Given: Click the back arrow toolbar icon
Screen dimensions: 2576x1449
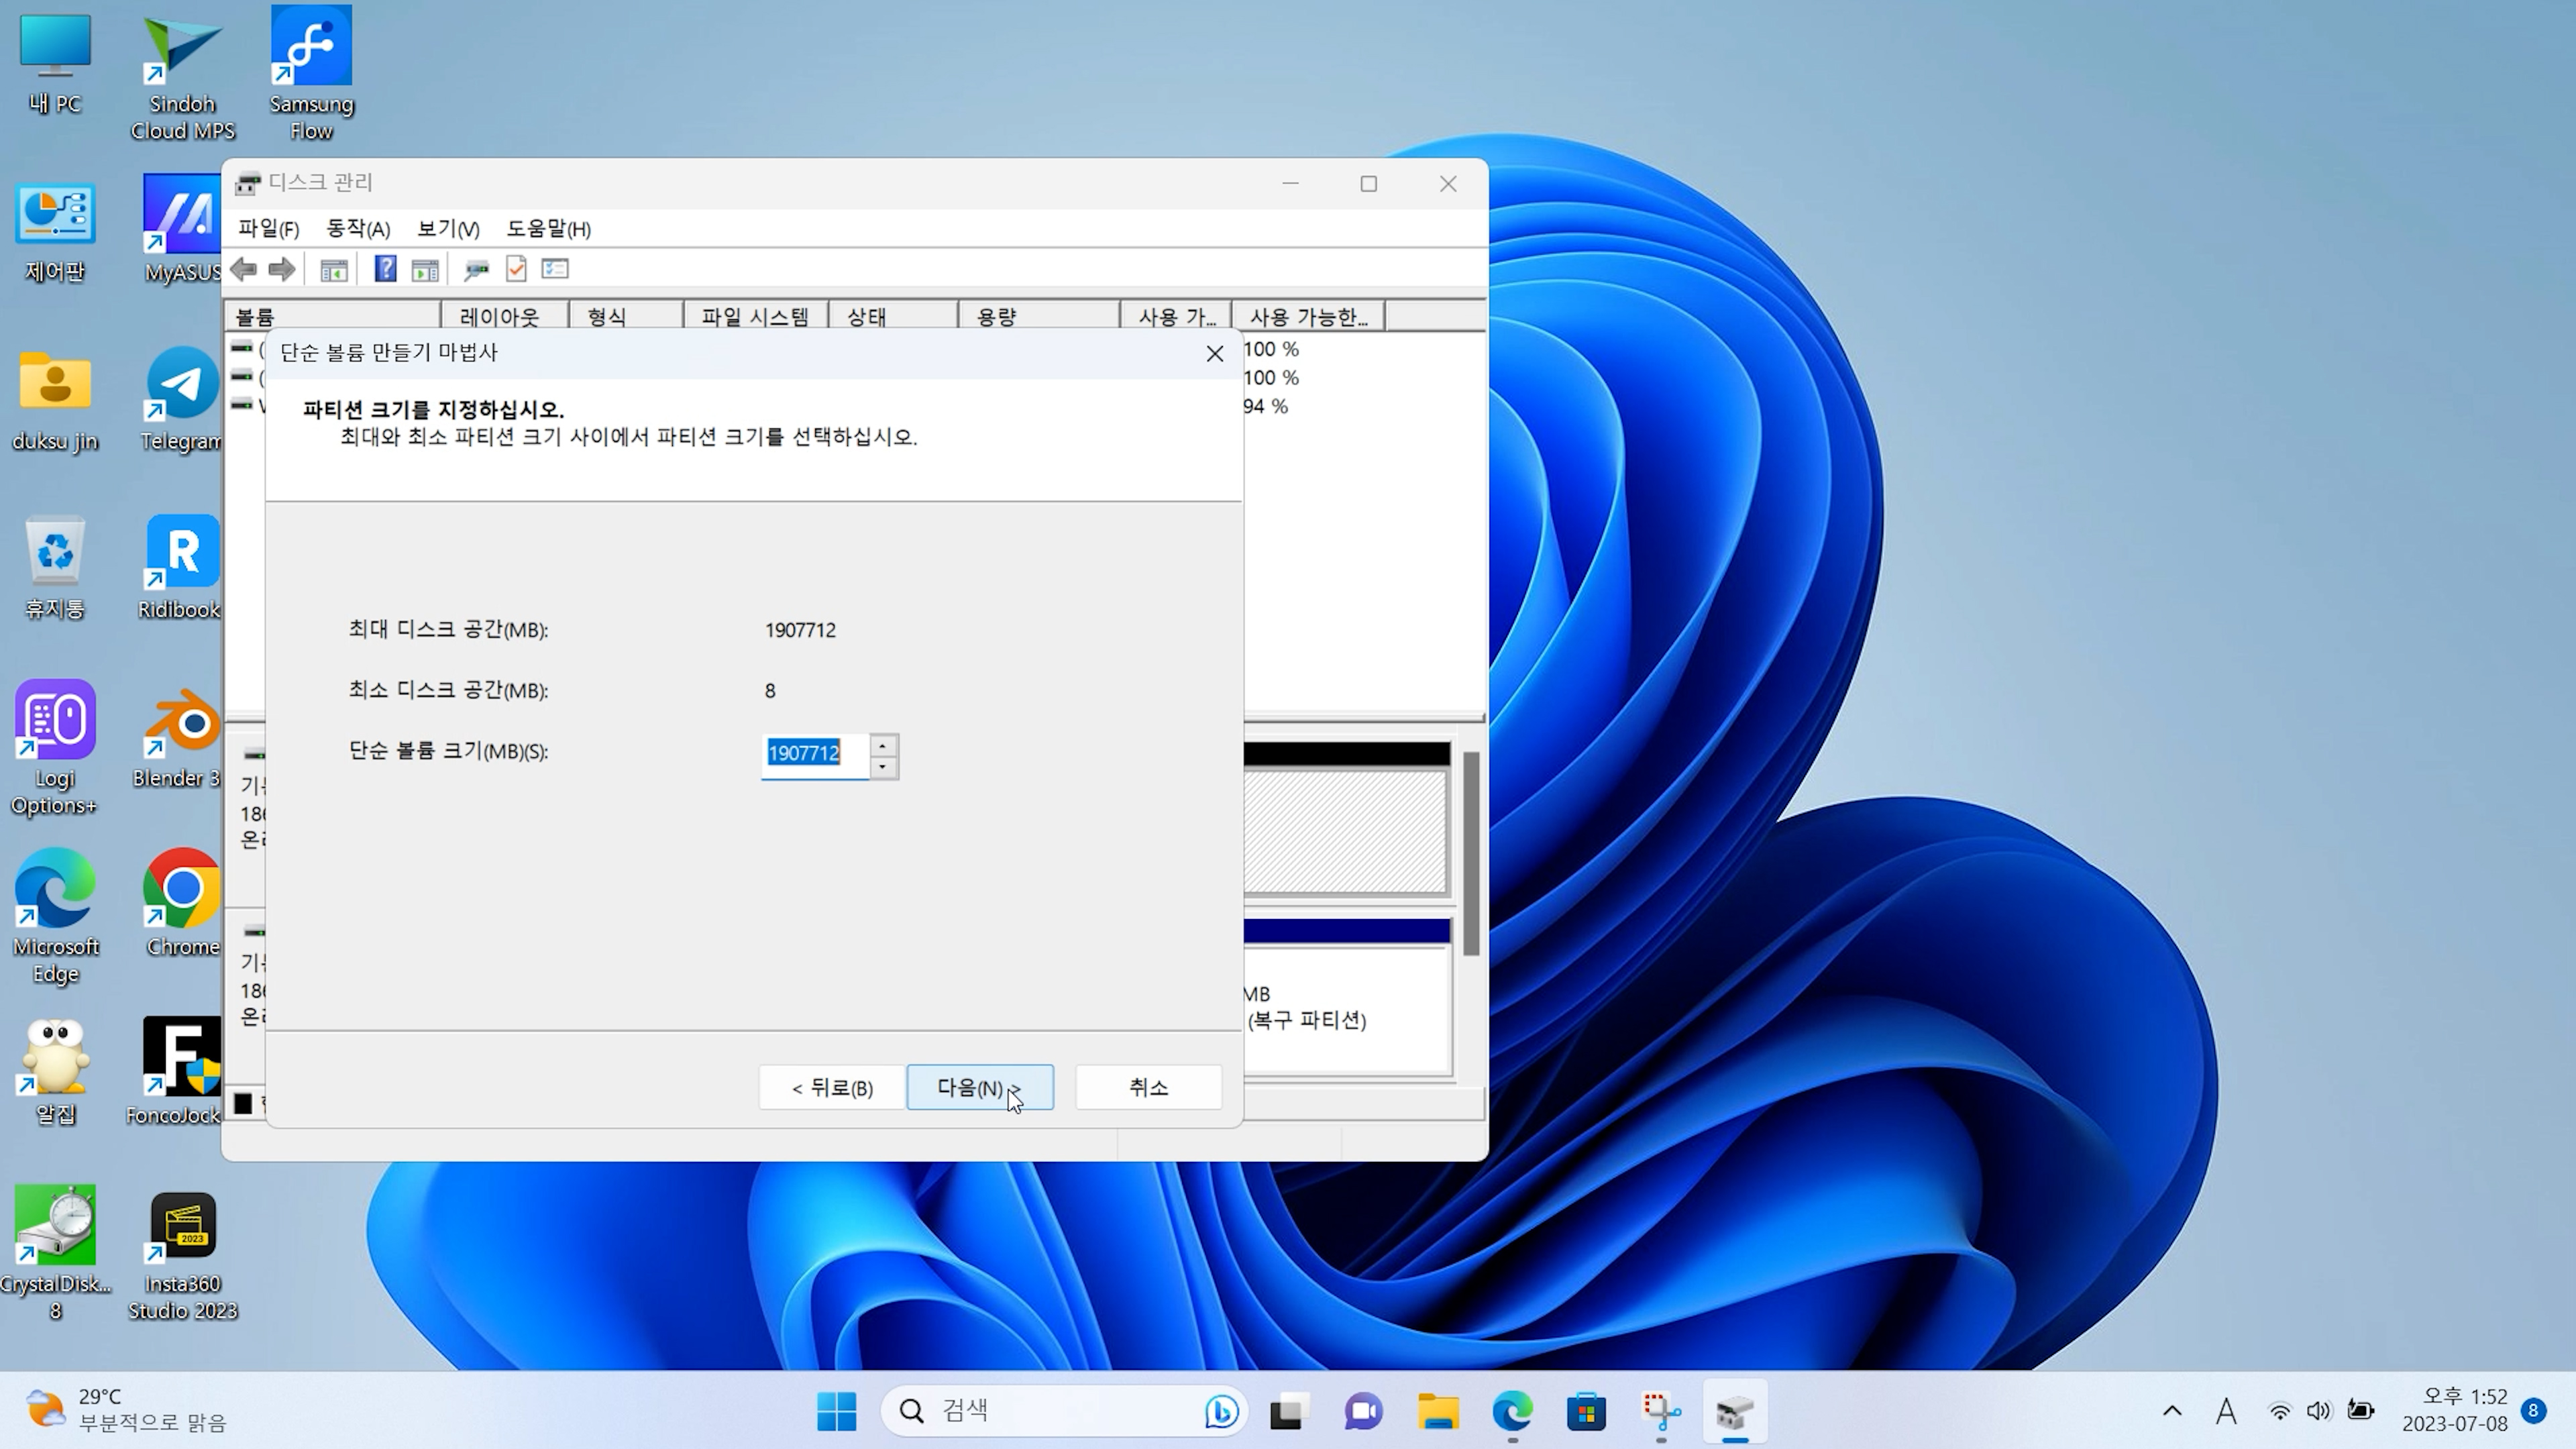Looking at the screenshot, I should coord(244,269).
